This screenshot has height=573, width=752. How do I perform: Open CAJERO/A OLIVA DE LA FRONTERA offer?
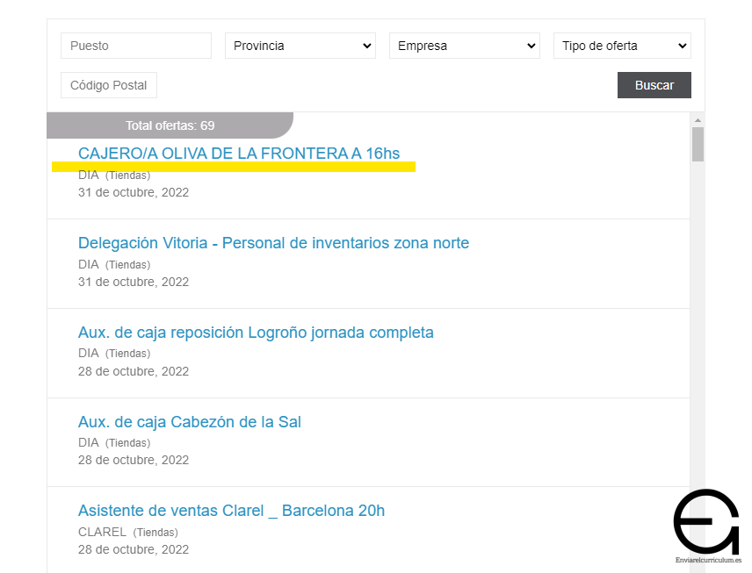[239, 154]
